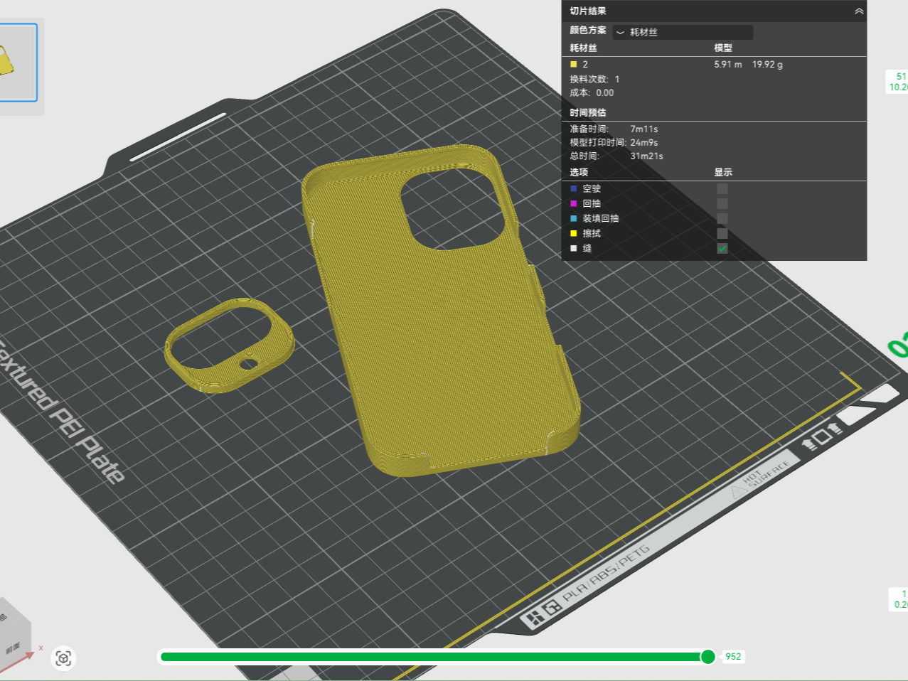Click the 准备时间 value 7m11s

coord(644,129)
